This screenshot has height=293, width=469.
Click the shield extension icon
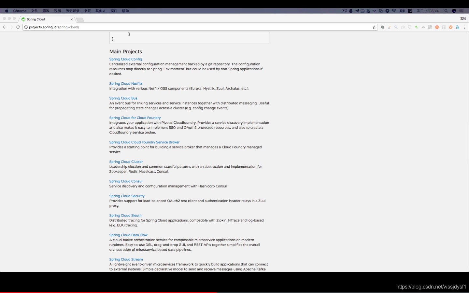410,27
